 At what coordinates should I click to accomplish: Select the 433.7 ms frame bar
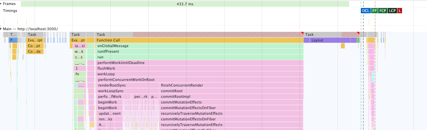pyautogui.click(x=185, y=4)
